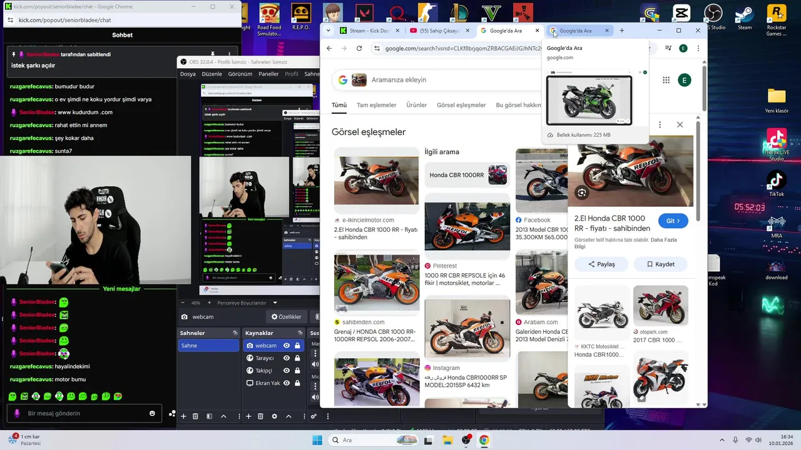Toggle the lock on Tarayıcı source

click(297, 358)
